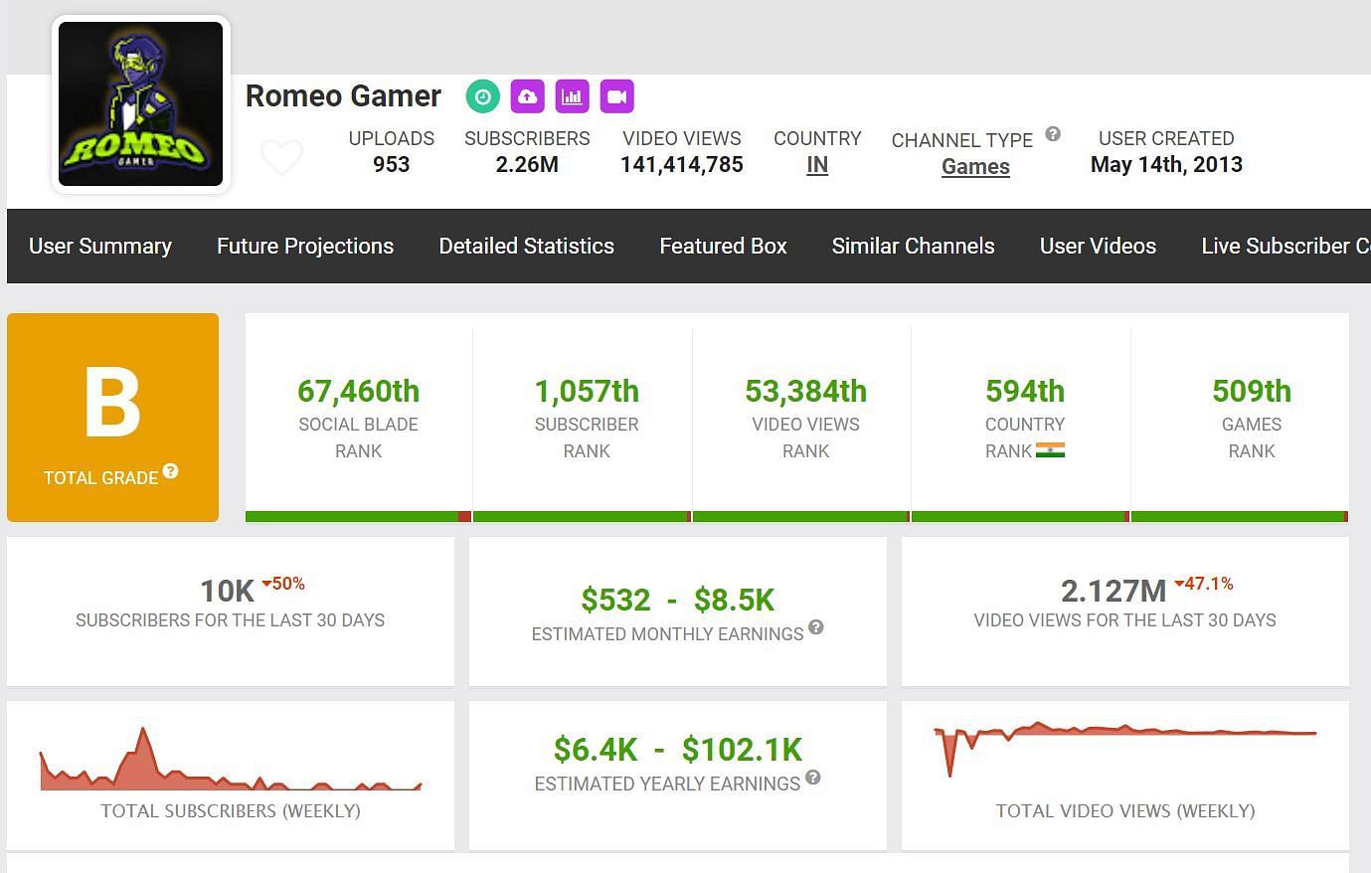Screen dimensions: 1371x873
Task: Open the Romeo Gamer channel avatar
Action: 141,104
